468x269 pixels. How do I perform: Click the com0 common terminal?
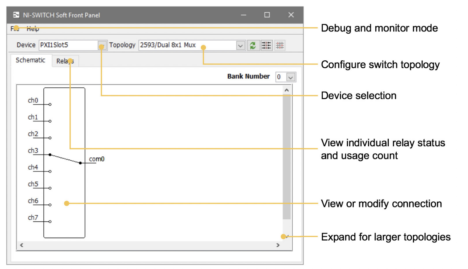point(80,163)
